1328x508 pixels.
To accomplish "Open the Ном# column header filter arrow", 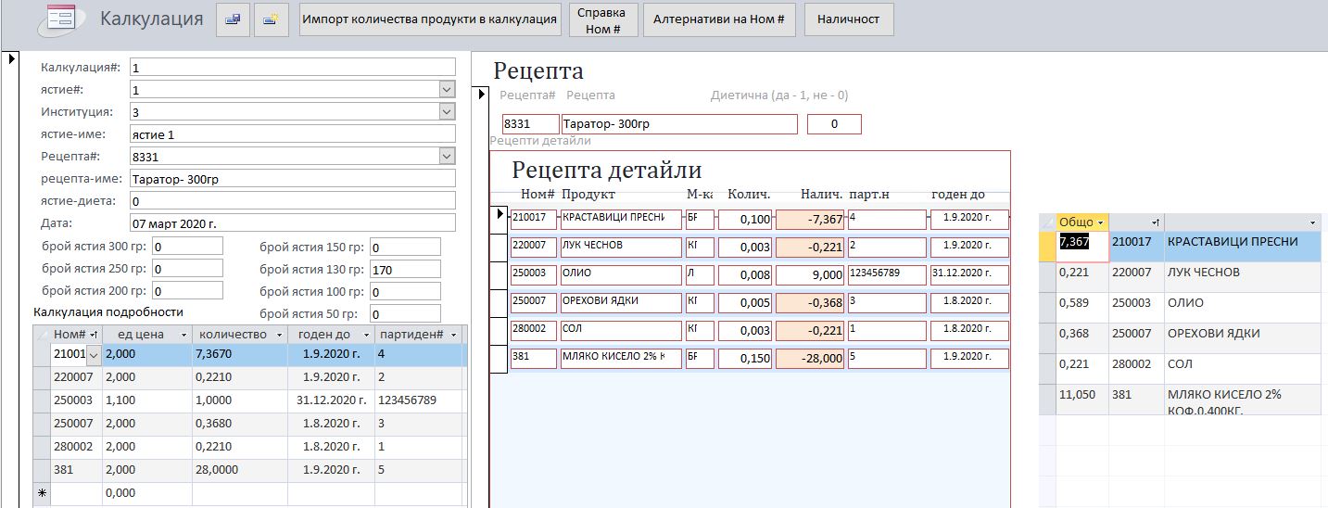I will 93,335.
